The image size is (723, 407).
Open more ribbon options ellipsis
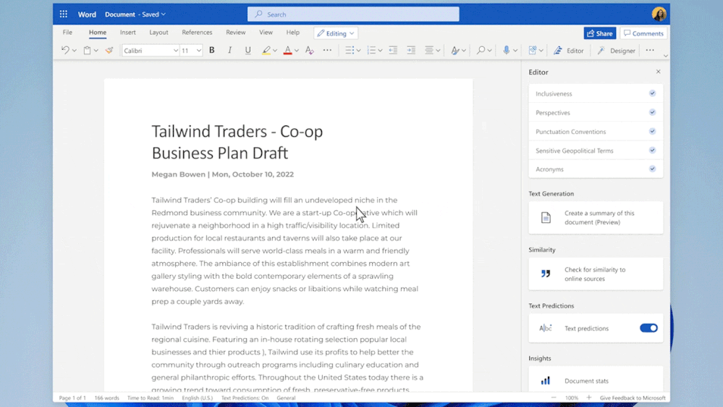(x=650, y=50)
